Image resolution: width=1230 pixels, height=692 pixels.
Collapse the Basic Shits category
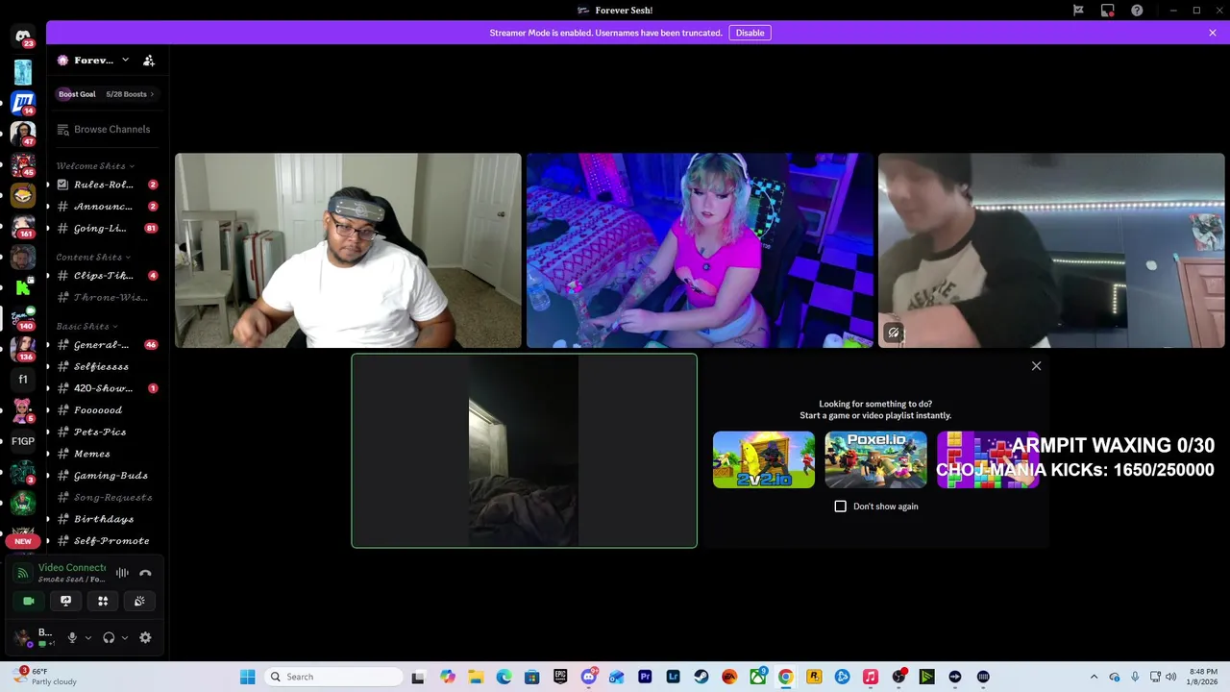click(86, 326)
